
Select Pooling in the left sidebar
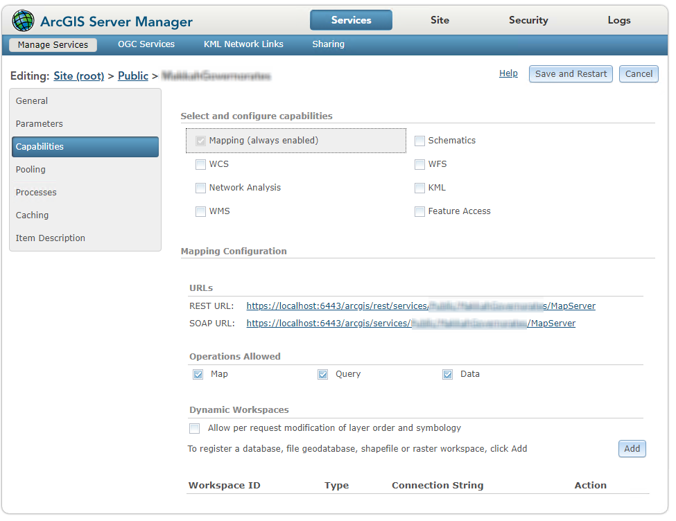tap(31, 170)
